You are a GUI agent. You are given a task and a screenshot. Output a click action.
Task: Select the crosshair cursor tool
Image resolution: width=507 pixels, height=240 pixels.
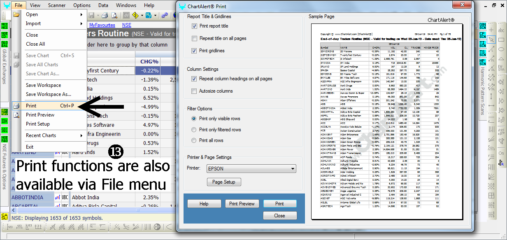tap(492, 31)
